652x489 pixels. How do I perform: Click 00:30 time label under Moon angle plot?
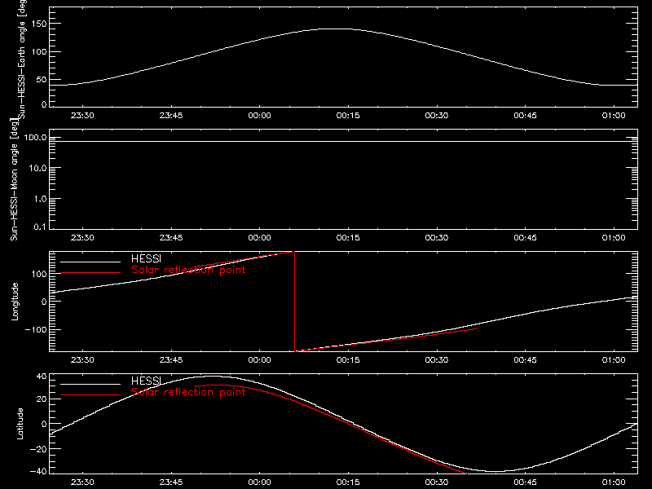437,238
